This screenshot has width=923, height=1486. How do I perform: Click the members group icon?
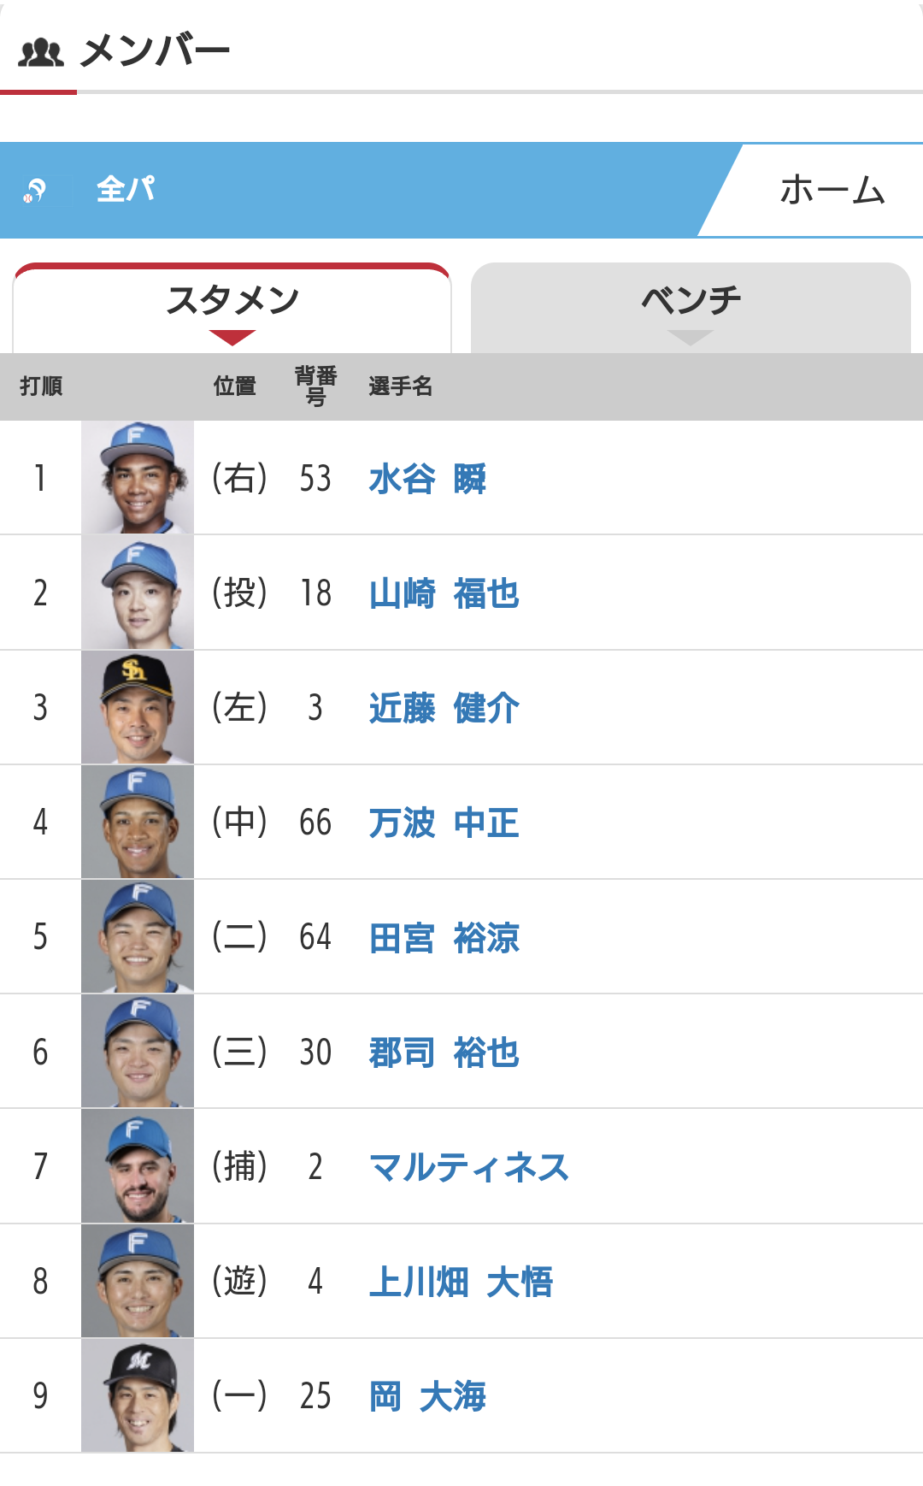41,52
